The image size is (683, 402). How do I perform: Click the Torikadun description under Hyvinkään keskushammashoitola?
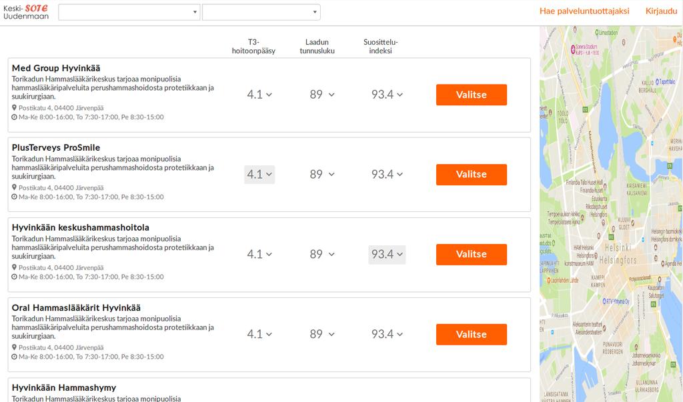pos(113,247)
